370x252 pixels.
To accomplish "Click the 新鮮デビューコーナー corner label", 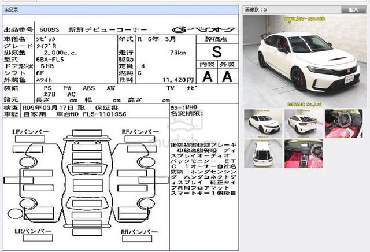I will pyautogui.click(x=108, y=29).
